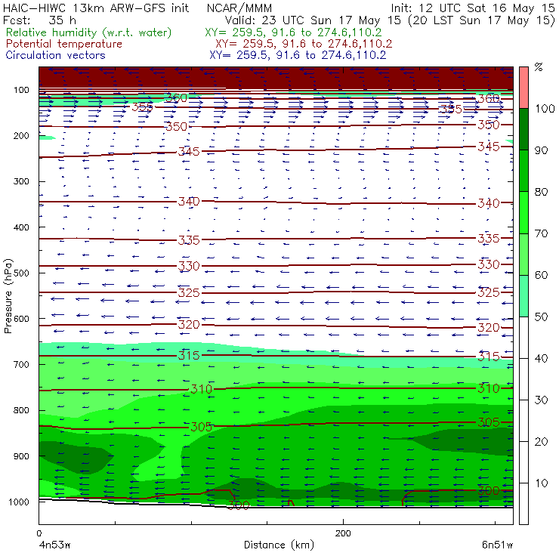
Task: Click the red 'Potential temperature' legend label
Action: 63,44
